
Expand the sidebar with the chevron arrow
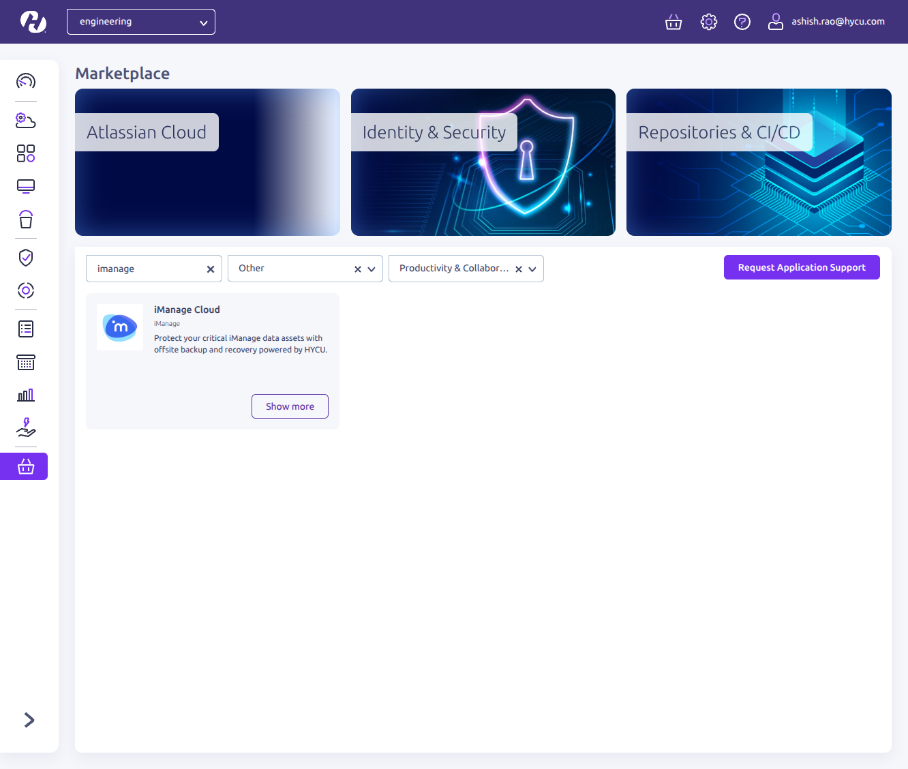pos(29,720)
